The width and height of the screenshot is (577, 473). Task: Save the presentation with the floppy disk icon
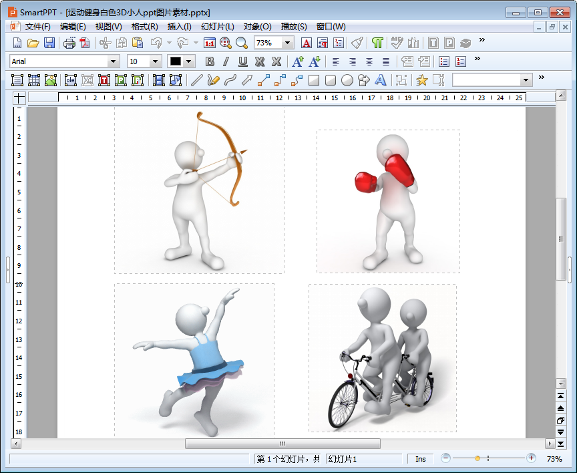click(49, 43)
